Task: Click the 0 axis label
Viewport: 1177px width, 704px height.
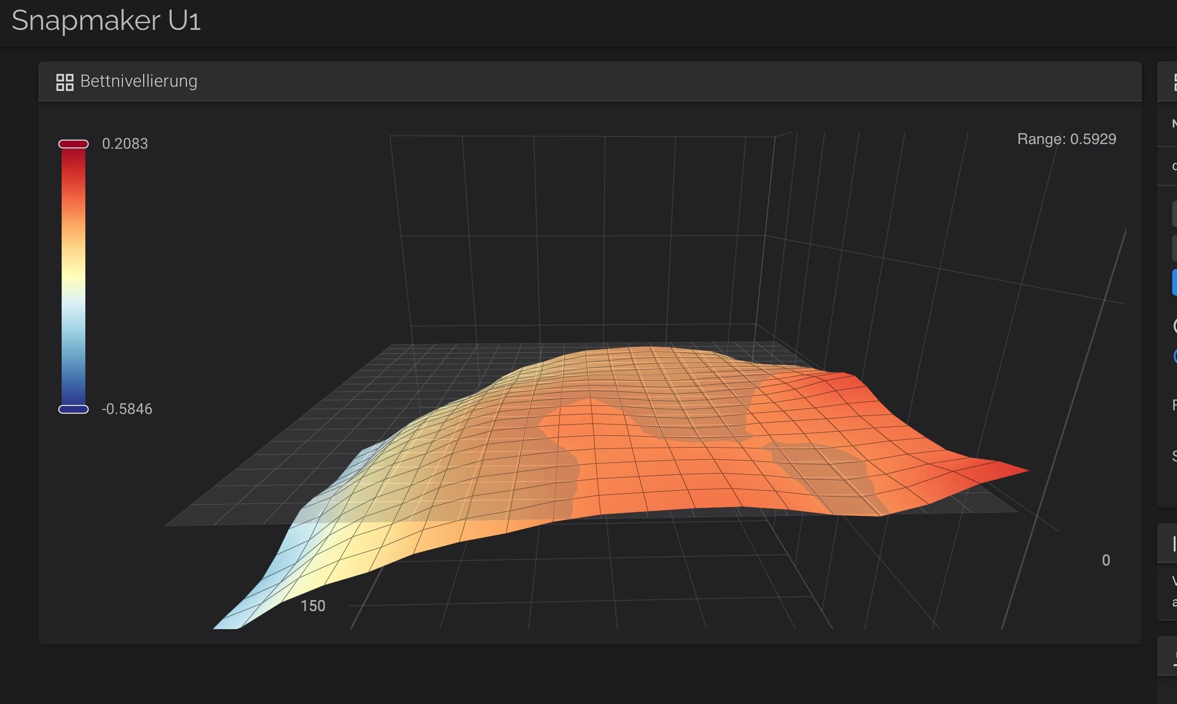Action: click(x=1106, y=560)
